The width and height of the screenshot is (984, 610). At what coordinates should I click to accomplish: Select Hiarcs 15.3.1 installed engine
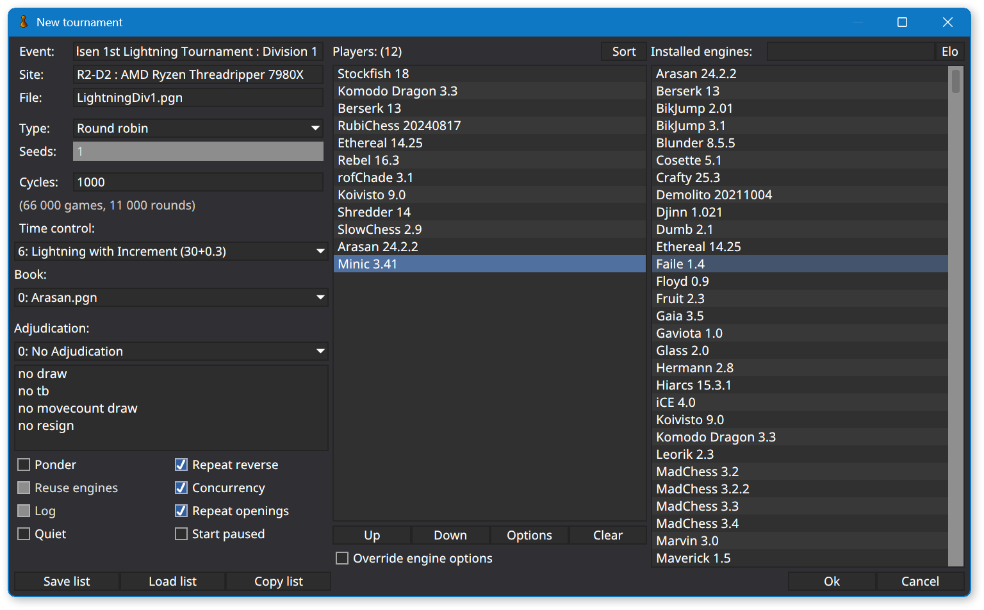pos(800,385)
